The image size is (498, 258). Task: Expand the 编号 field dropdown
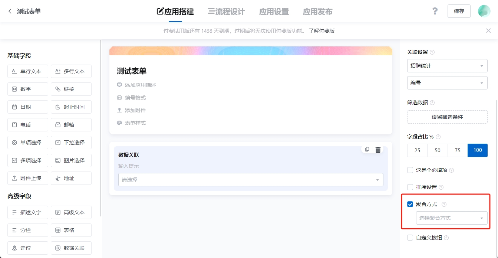(447, 82)
